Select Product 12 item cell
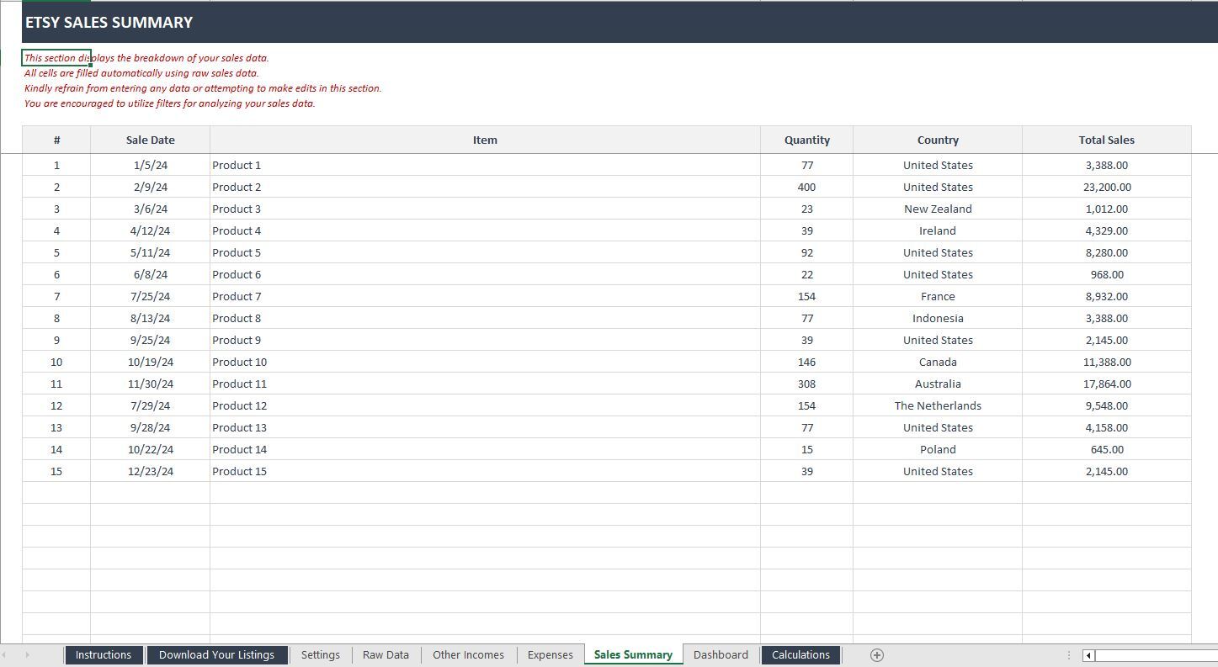This screenshot has height=667, width=1218. click(485, 406)
